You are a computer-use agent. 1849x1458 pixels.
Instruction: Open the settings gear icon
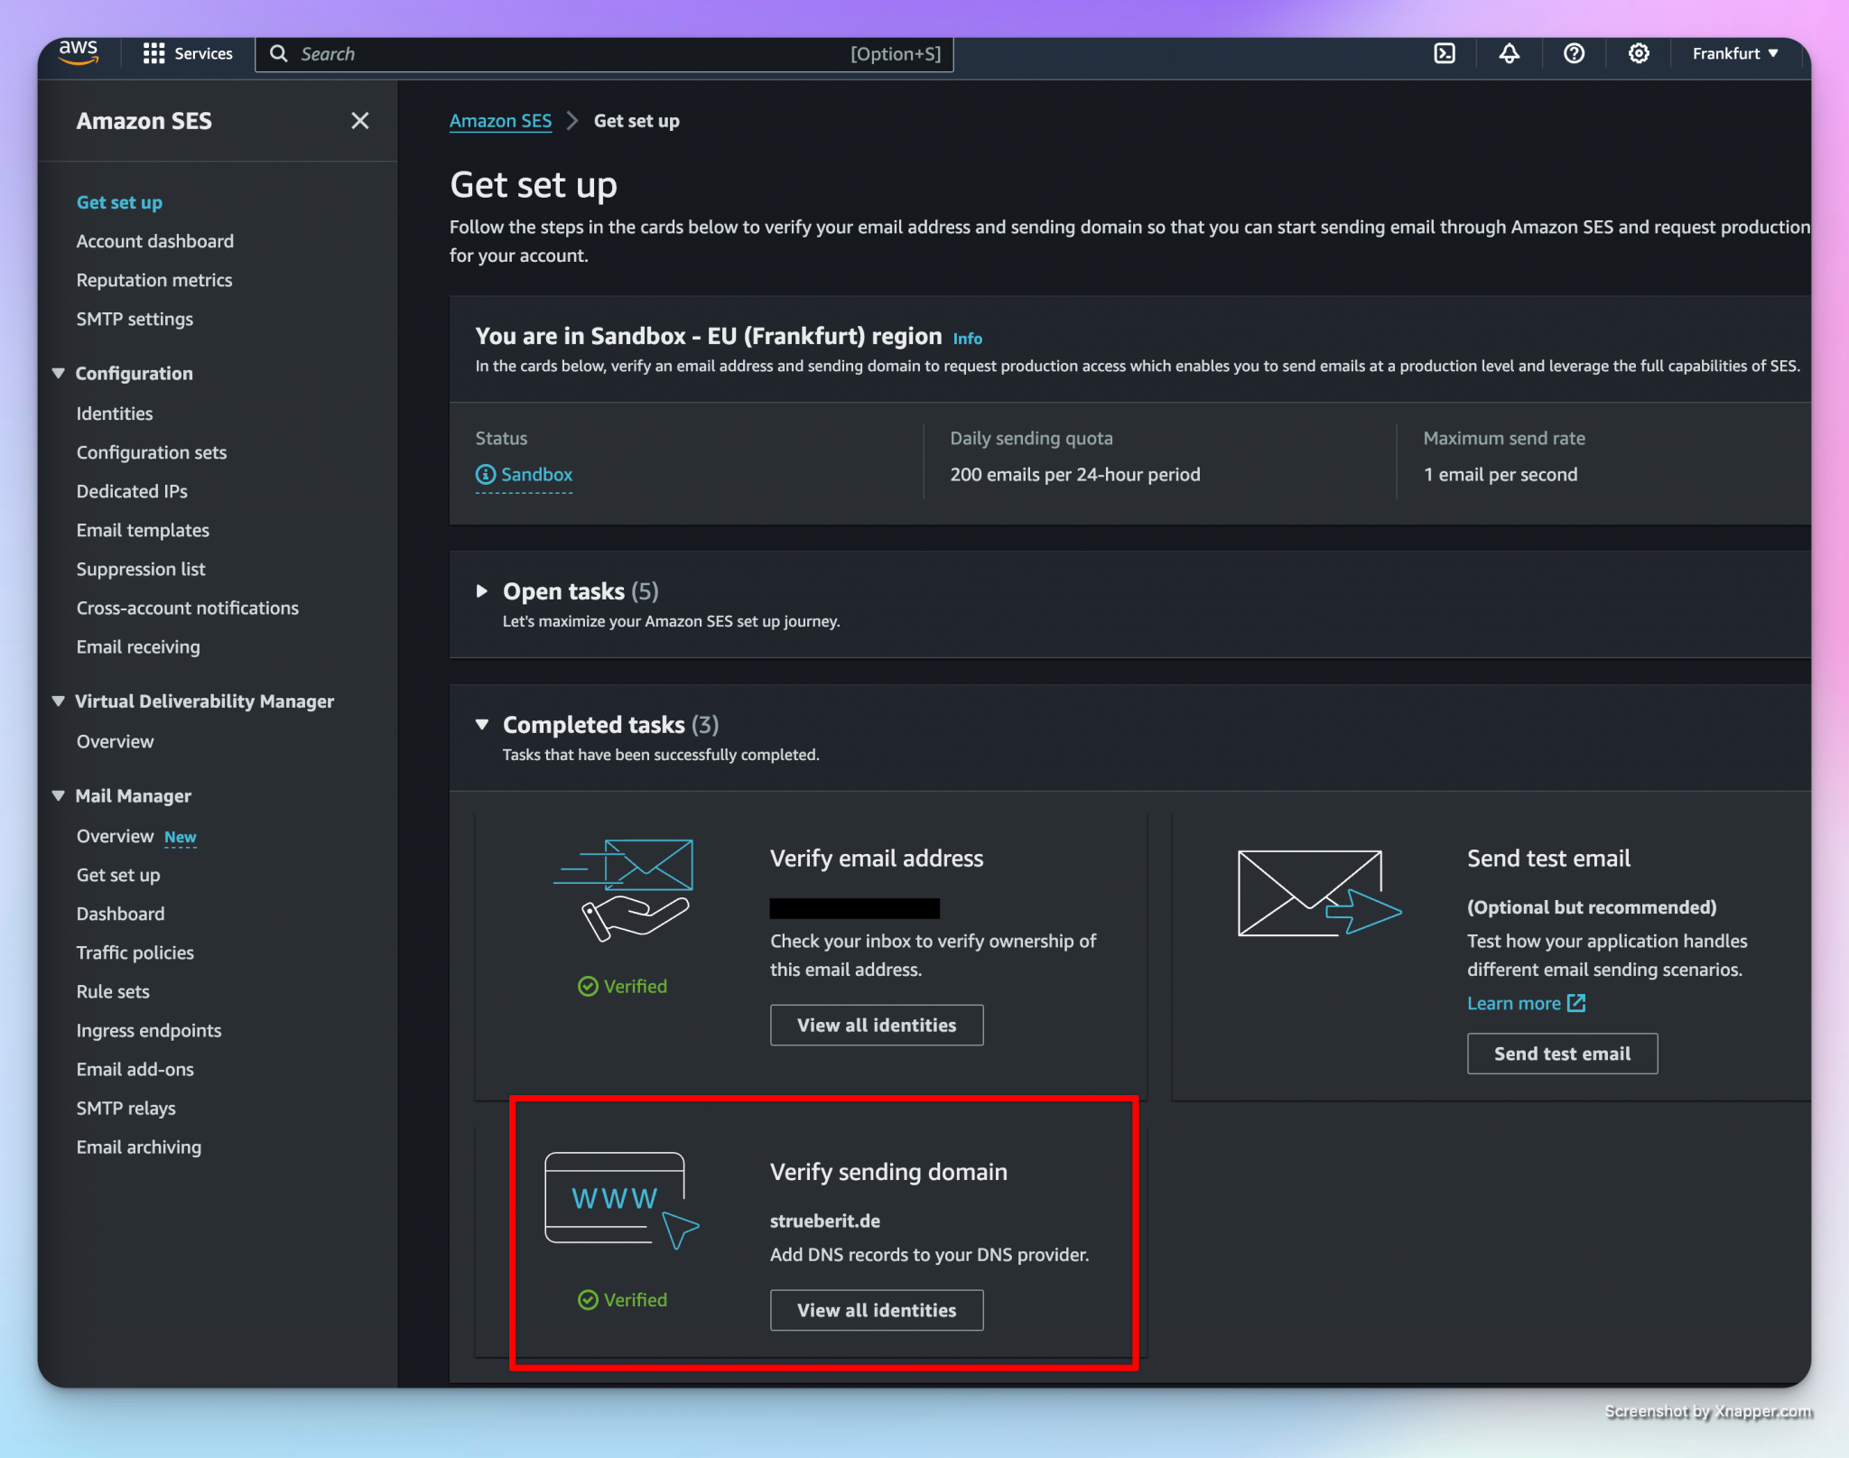pos(1639,54)
